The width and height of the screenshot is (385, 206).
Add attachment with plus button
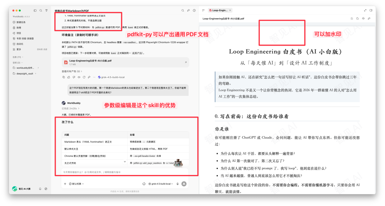pos(65,184)
